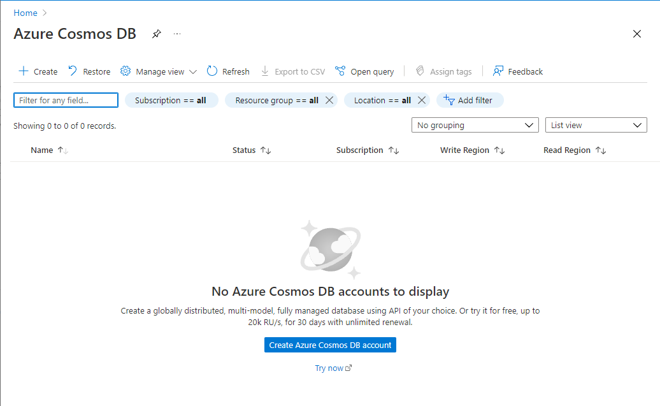Click Create Azure Cosmos DB account button

tap(330, 345)
